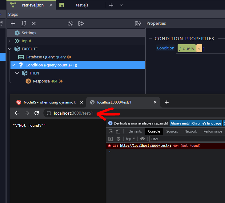Open the Elements DevTools tab
This screenshot has width=225, height=203.
135,131
